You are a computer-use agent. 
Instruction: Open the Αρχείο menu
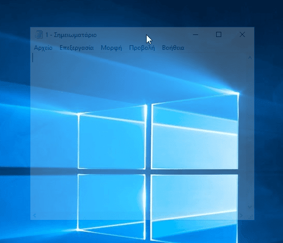43,48
